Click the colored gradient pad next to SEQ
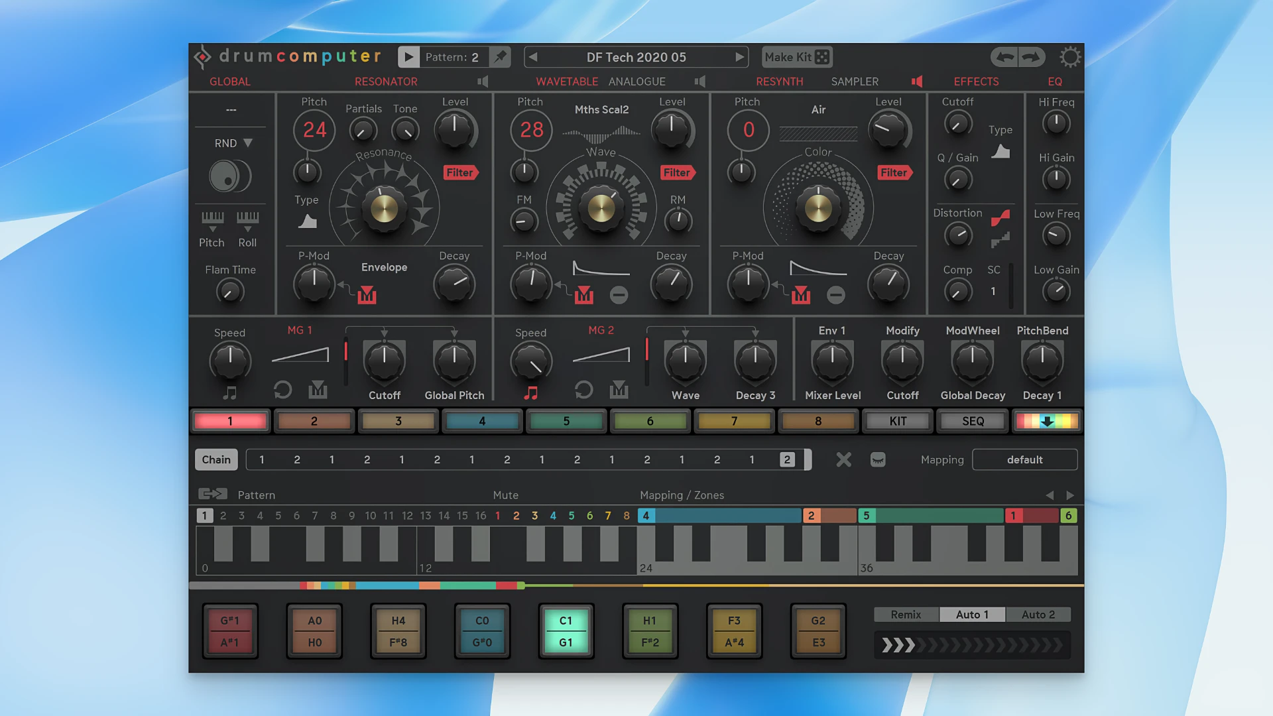 click(x=1046, y=421)
